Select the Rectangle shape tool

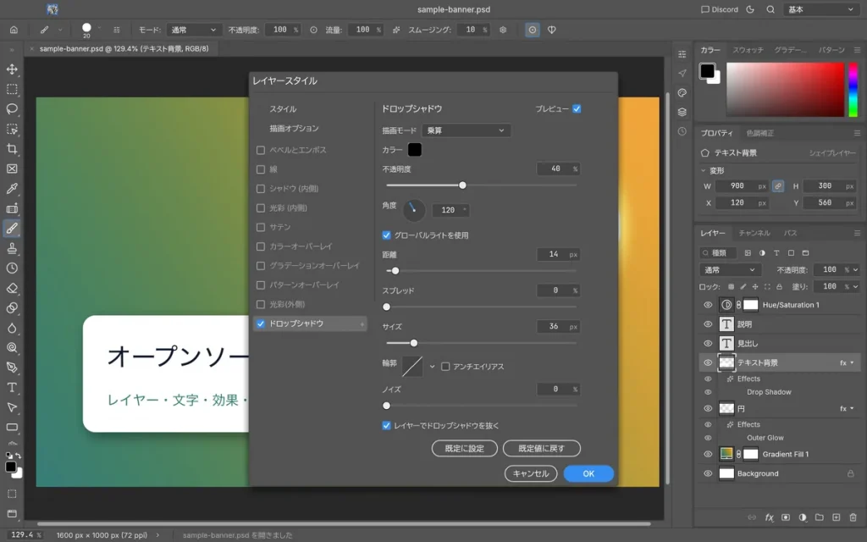(12, 427)
